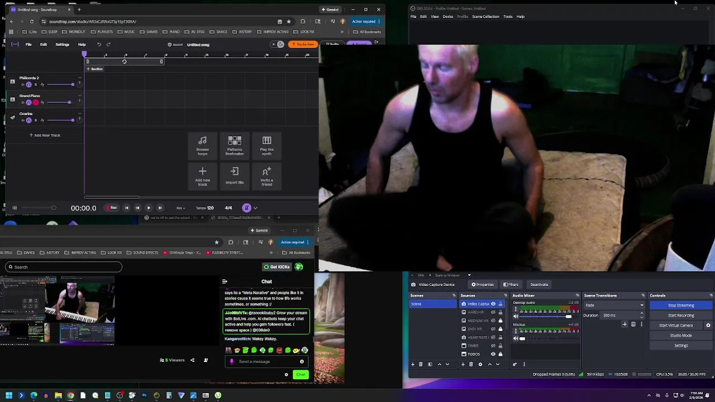715x402 pixels.
Task: Open Soundtrap File menu
Action: point(28,45)
